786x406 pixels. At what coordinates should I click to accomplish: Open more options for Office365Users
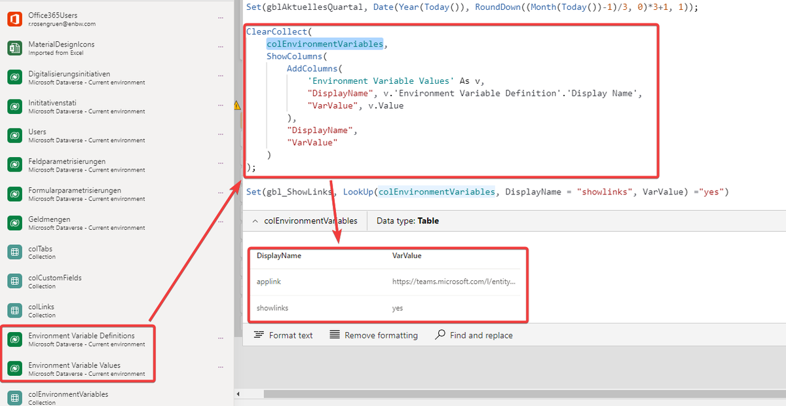click(x=221, y=19)
